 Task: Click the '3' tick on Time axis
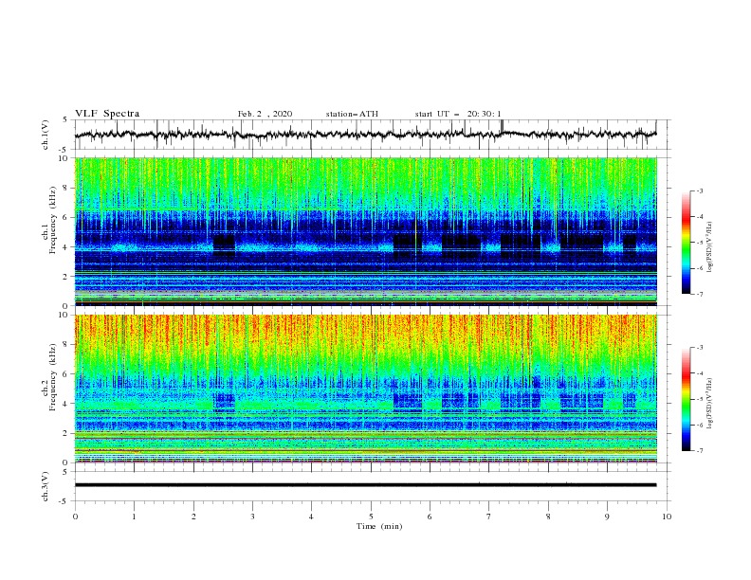252,517
